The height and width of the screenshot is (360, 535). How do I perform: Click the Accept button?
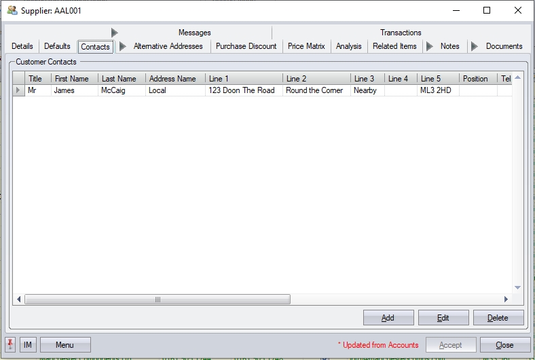(451, 344)
